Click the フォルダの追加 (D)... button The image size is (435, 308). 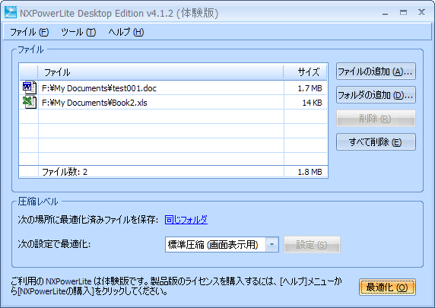click(376, 95)
